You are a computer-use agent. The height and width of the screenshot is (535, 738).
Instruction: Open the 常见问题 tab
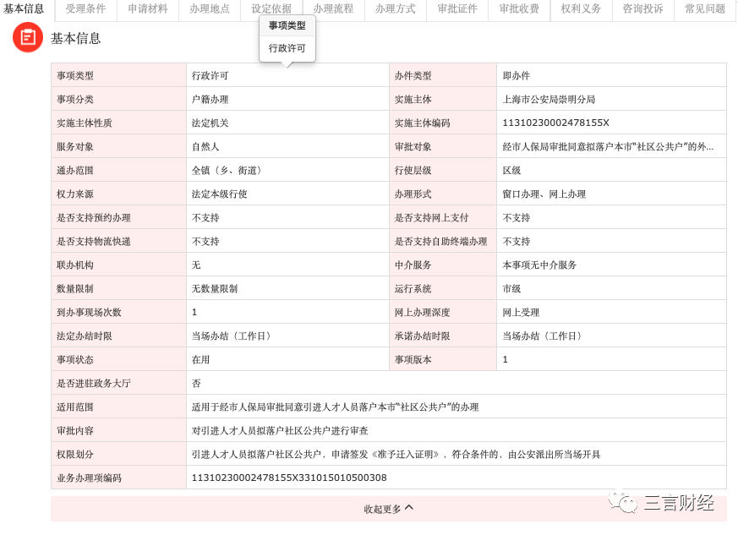tap(705, 8)
